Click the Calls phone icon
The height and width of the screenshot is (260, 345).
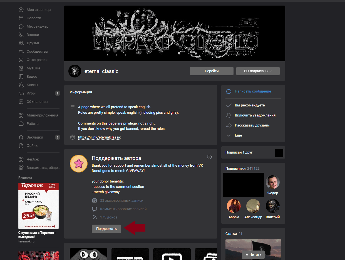pos(21,35)
